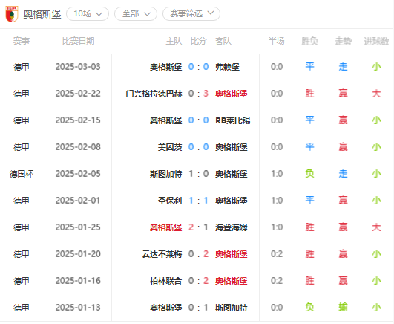
Task: Click the 比赛日期 column header
Action: pos(78,41)
